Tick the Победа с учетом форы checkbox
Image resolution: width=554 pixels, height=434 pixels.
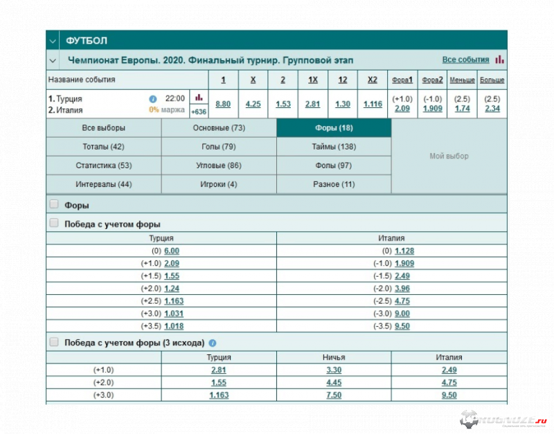click(x=54, y=224)
